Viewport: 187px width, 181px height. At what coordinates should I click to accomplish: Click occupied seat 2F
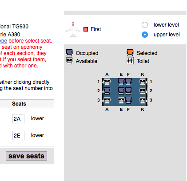128,91
